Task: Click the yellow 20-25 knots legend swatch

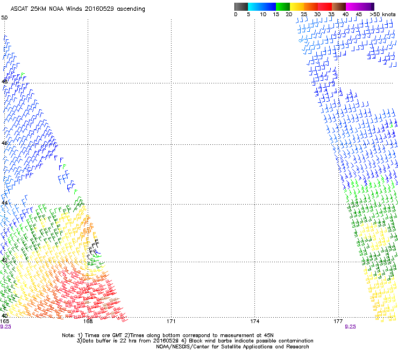Action: pos(297,6)
